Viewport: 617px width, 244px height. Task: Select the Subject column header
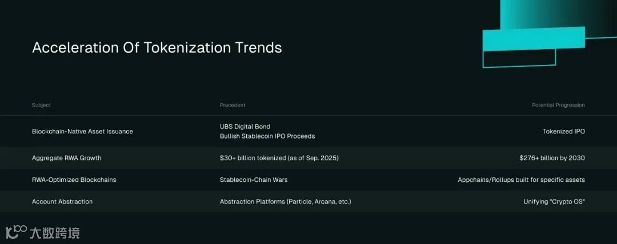41,105
